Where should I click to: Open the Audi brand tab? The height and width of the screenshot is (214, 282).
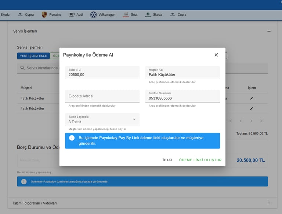pos(76,15)
